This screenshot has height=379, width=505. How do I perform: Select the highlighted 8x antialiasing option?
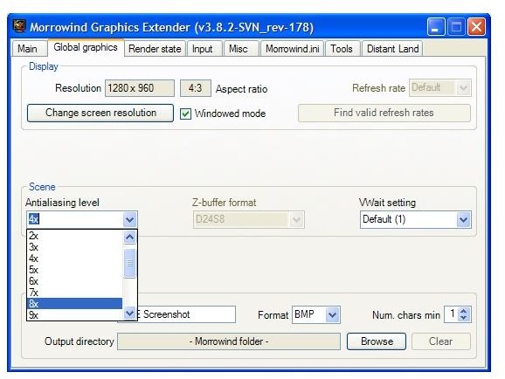click(75, 304)
